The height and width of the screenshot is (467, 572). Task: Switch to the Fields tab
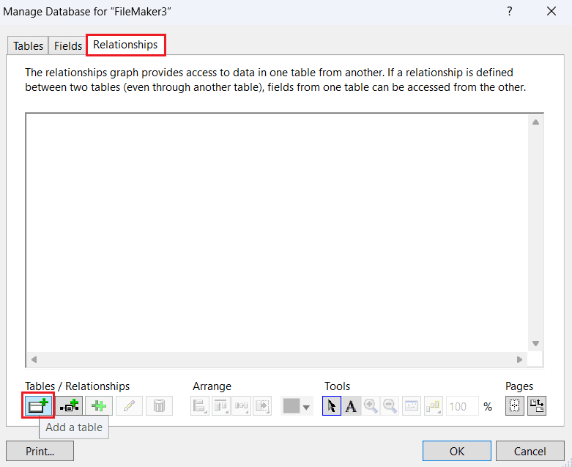point(68,45)
